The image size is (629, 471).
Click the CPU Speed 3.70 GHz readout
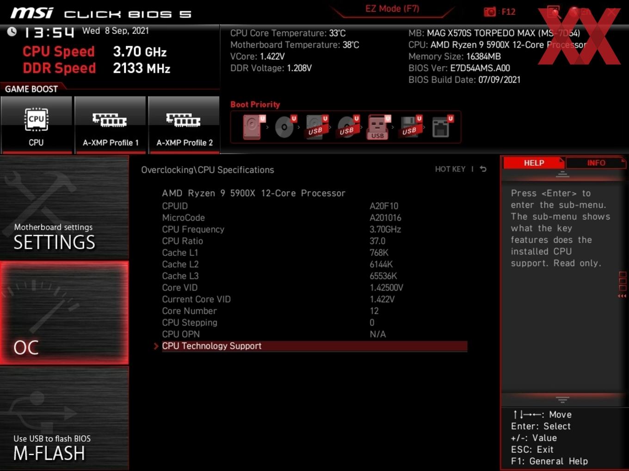(x=95, y=51)
